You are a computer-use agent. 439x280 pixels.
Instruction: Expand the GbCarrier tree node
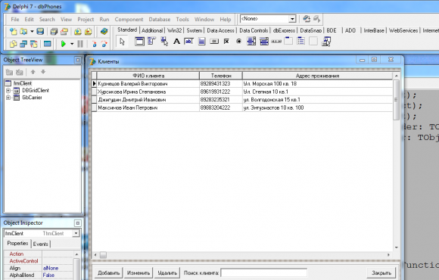(x=8, y=98)
